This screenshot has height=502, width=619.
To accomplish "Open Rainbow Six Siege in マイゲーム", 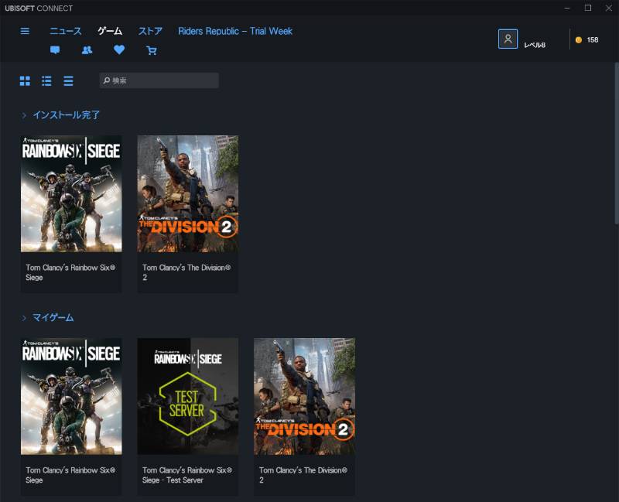I will click(x=71, y=396).
